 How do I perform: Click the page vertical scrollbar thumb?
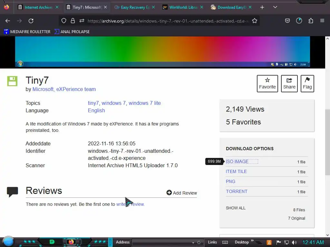click(327, 142)
